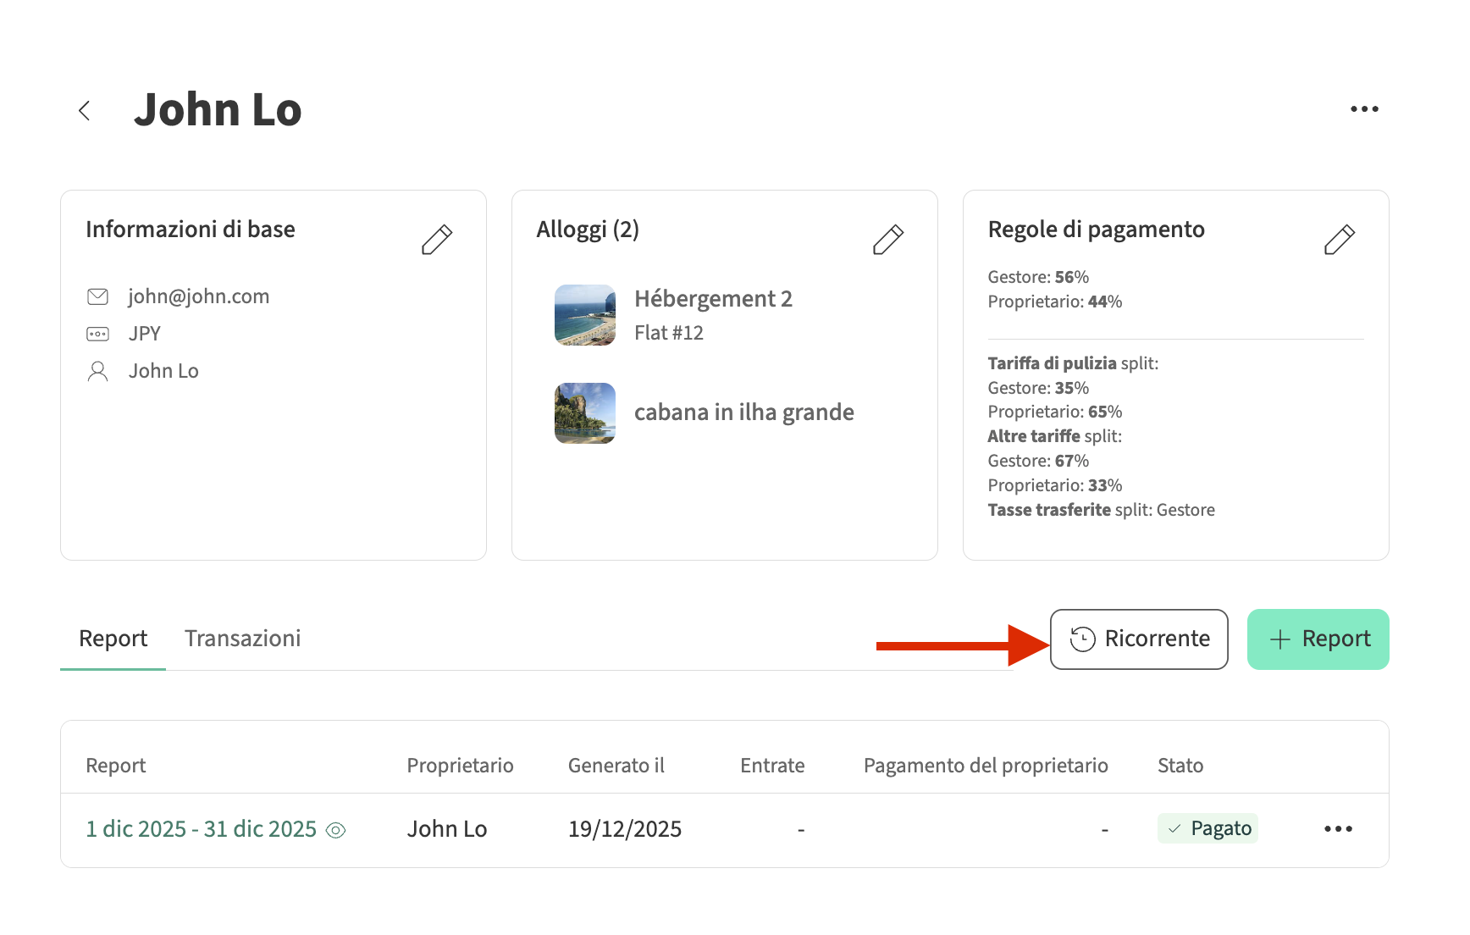
Task: Click the back arrow beside John Lo
Action: click(85, 110)
